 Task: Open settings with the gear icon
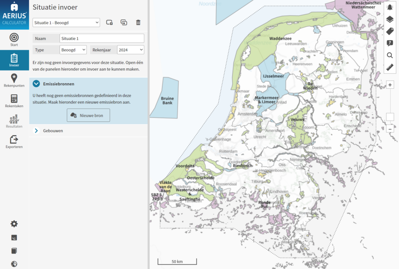pyautogui.click(x=14, y=224)
